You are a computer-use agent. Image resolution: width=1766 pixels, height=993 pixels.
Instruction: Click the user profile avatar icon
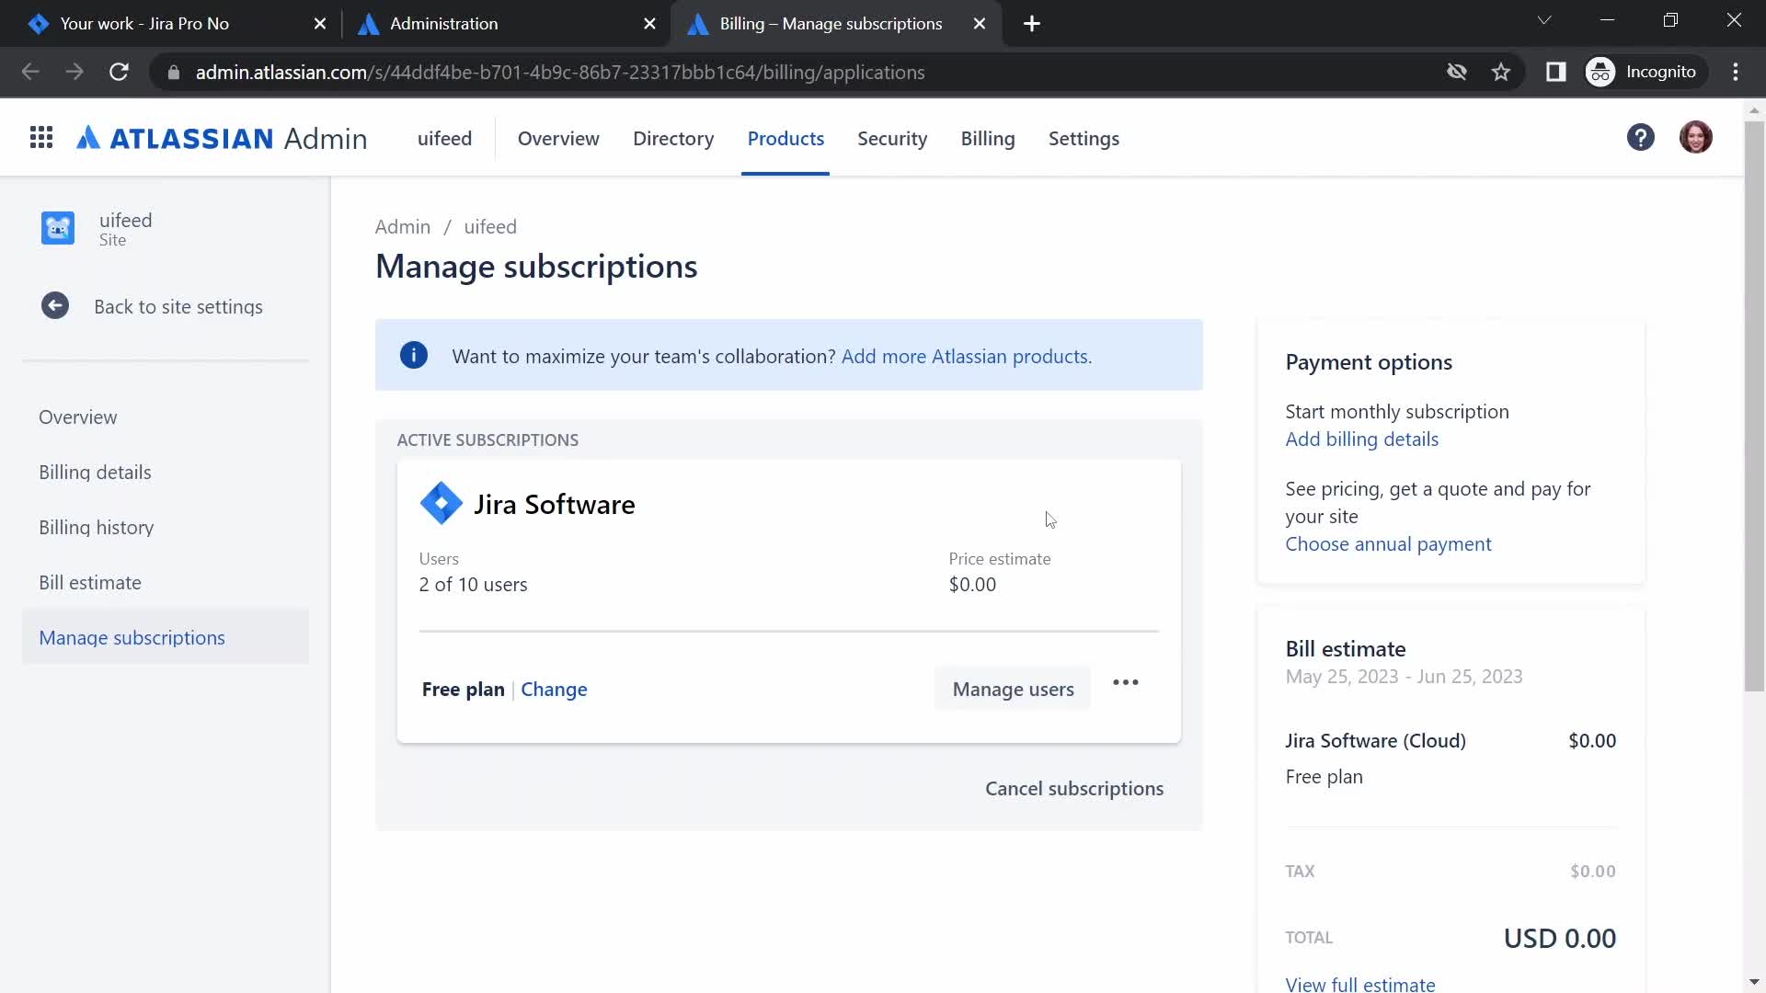pyautogui.click(x=1696, y=137)
